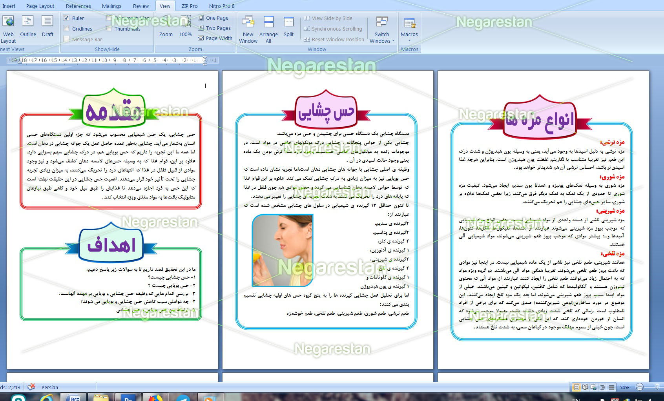Click the woman smelling lemon image

tap(282, 250)
